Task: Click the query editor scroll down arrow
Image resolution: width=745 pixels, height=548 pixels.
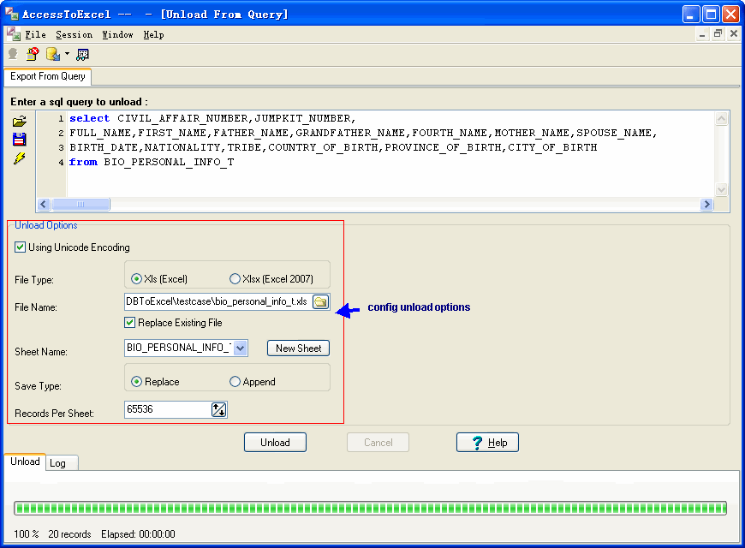Action: click(721, 189)
